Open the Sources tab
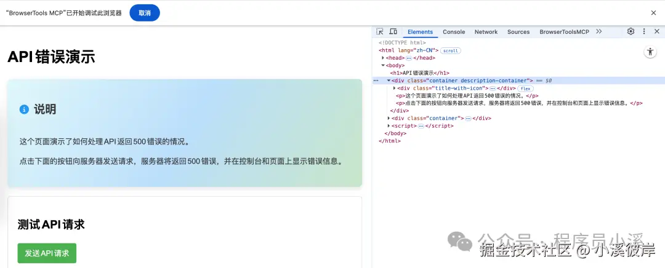665x268 pixels. pos(518,32)
